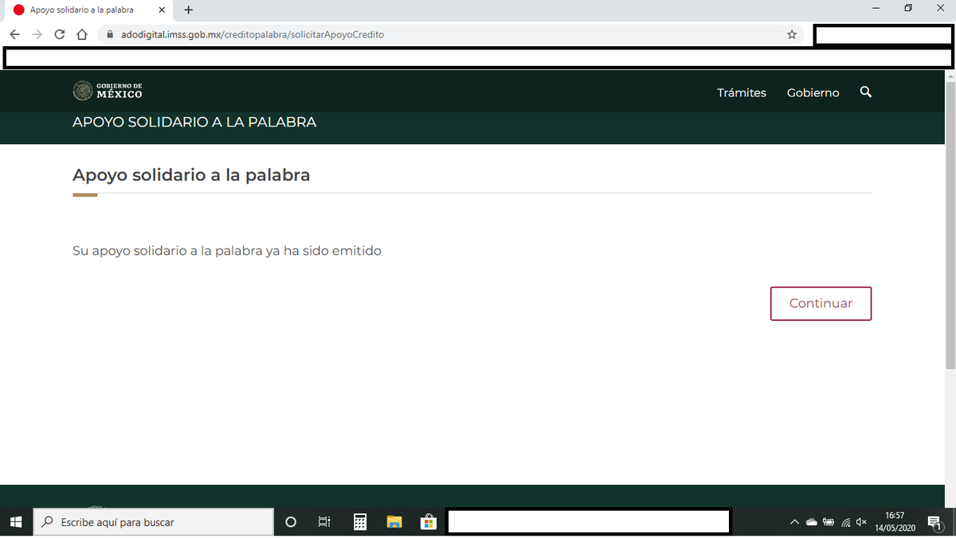Click the Windows search box
The height and width of the screenshot is (538, 956).
[x=153, y=522]
